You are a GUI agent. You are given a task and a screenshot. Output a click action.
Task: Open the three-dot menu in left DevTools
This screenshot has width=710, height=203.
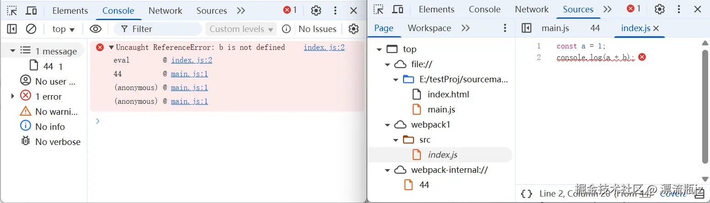tap(336, 11)
